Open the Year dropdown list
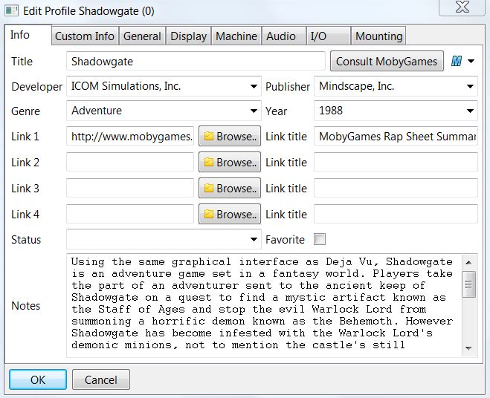This screenshot has height=398, width=490. [x=470, y=111]
